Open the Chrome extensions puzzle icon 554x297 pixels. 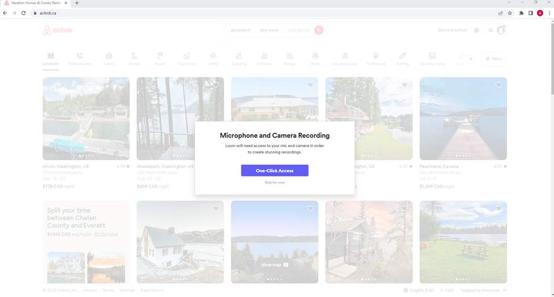click(x=521, y=13)
